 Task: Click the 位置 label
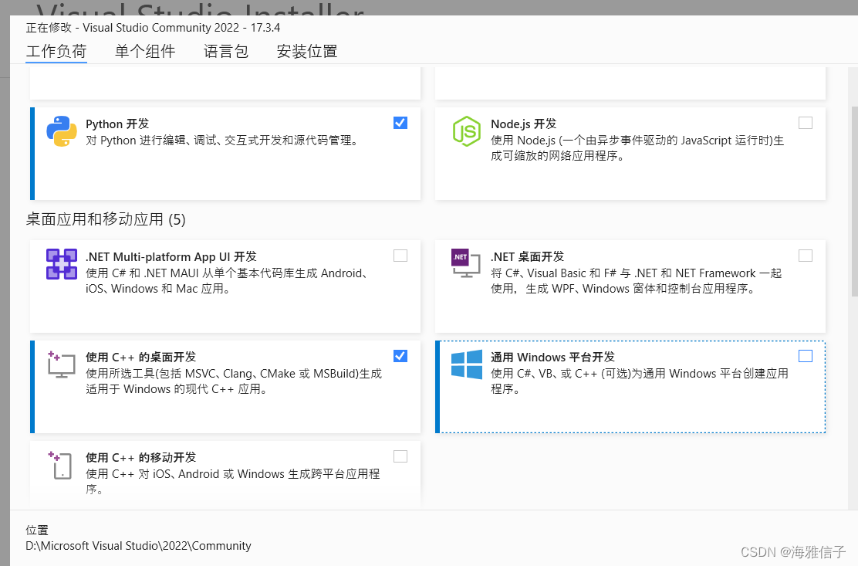[x=37, y=530]
